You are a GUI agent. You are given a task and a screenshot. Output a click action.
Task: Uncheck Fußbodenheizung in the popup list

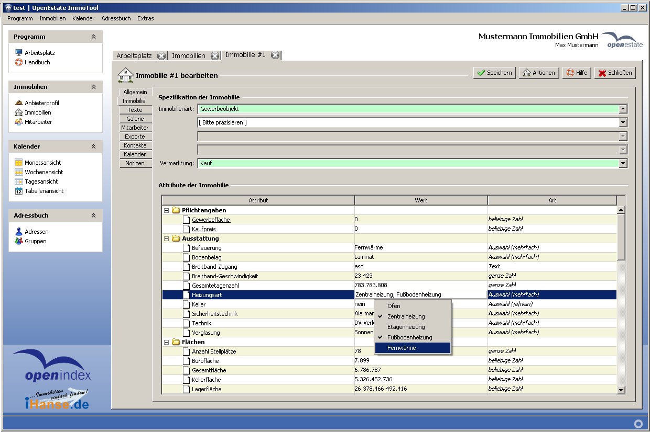[409, 337]
